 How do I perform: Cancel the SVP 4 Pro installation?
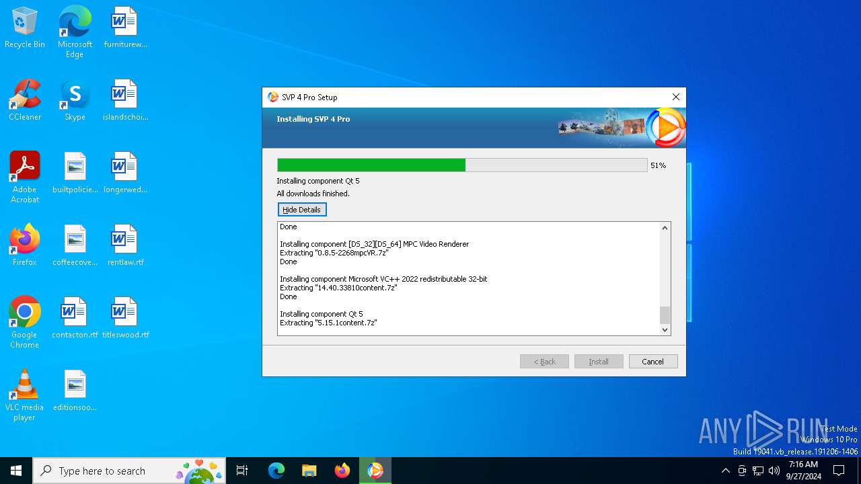tap(652, 362)
